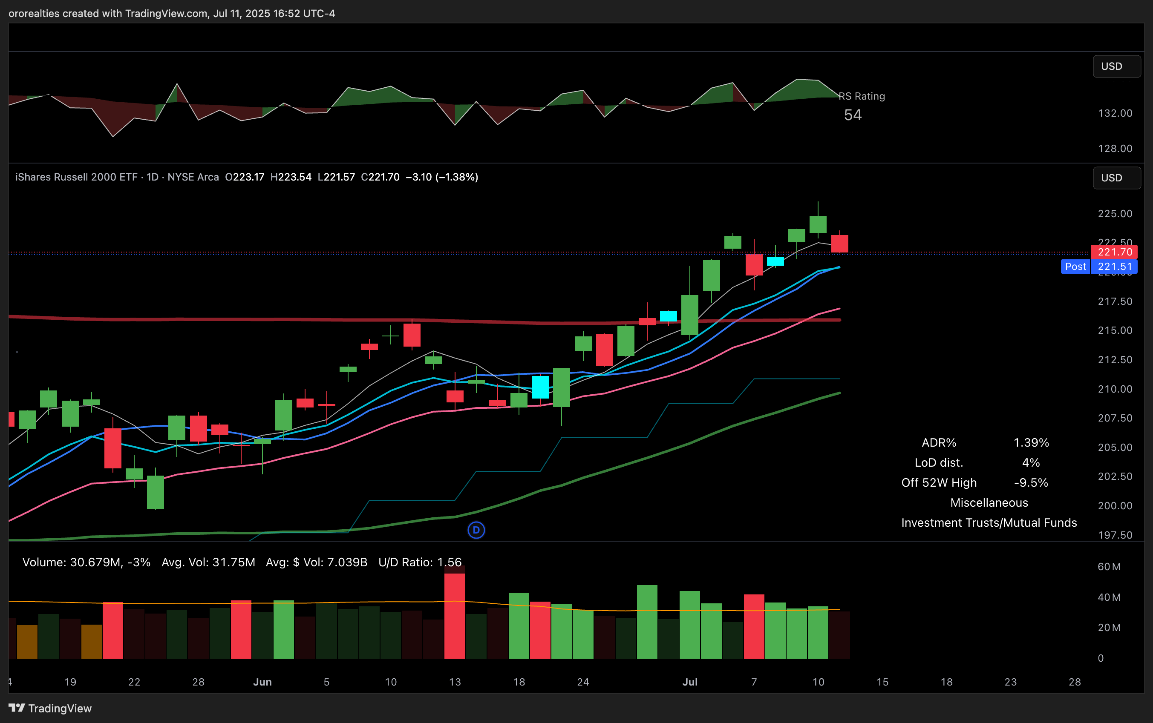Screen dimensions: 1153x723
Task: Click the 24 date label on time axis
Action: pos(583,682)
